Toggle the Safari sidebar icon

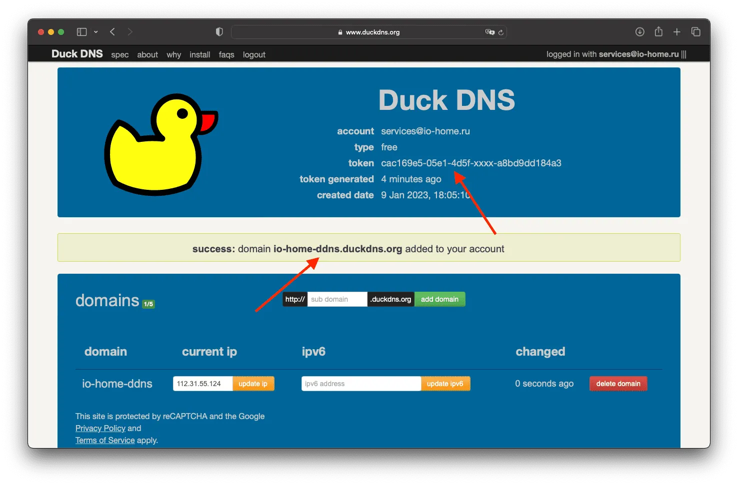(x=82, y=32)
